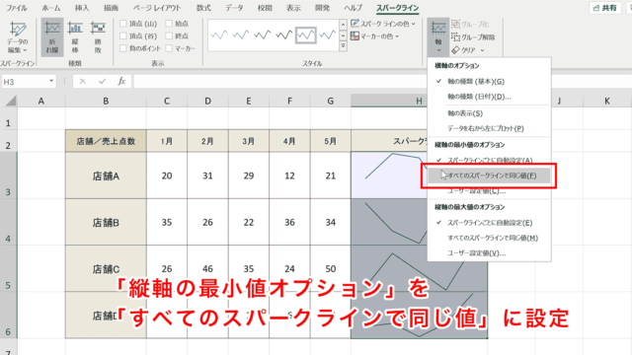Enable the 負のポイント checkbox
This screenshot has height=355, width=632.
click(123, 48)
